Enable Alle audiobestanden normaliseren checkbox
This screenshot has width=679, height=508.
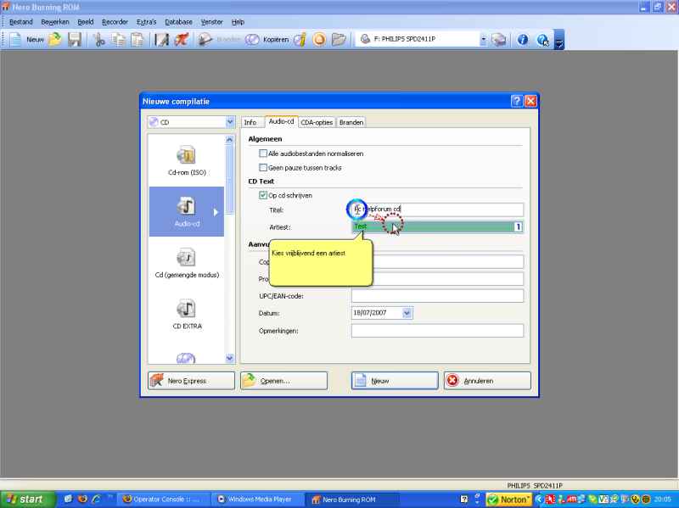[263, 154]
